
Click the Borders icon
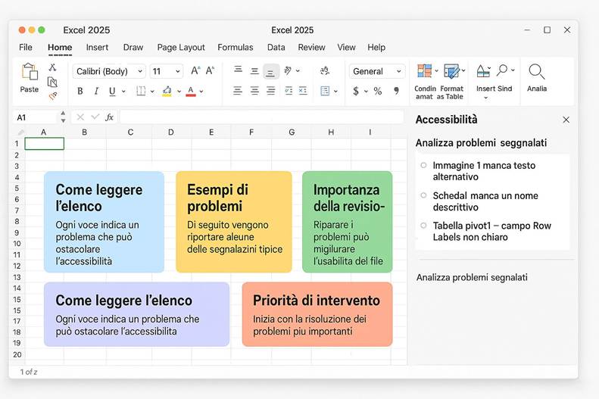pyautogui.click(x=141, y=91)
